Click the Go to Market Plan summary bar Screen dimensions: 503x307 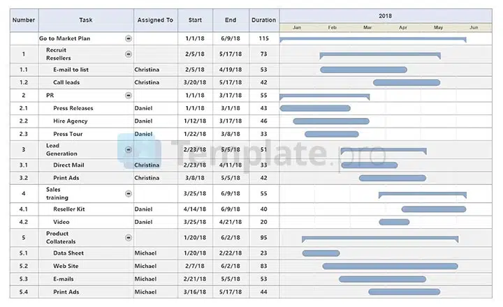[x=372, y=39]
